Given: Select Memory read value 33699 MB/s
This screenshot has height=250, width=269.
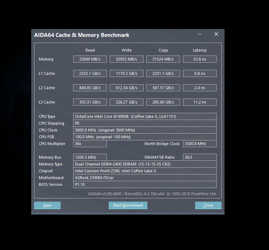Looking at the screenshot, I should click(90, 59).
